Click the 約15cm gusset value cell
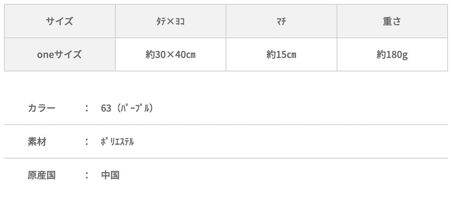 (x=281, y=55)
